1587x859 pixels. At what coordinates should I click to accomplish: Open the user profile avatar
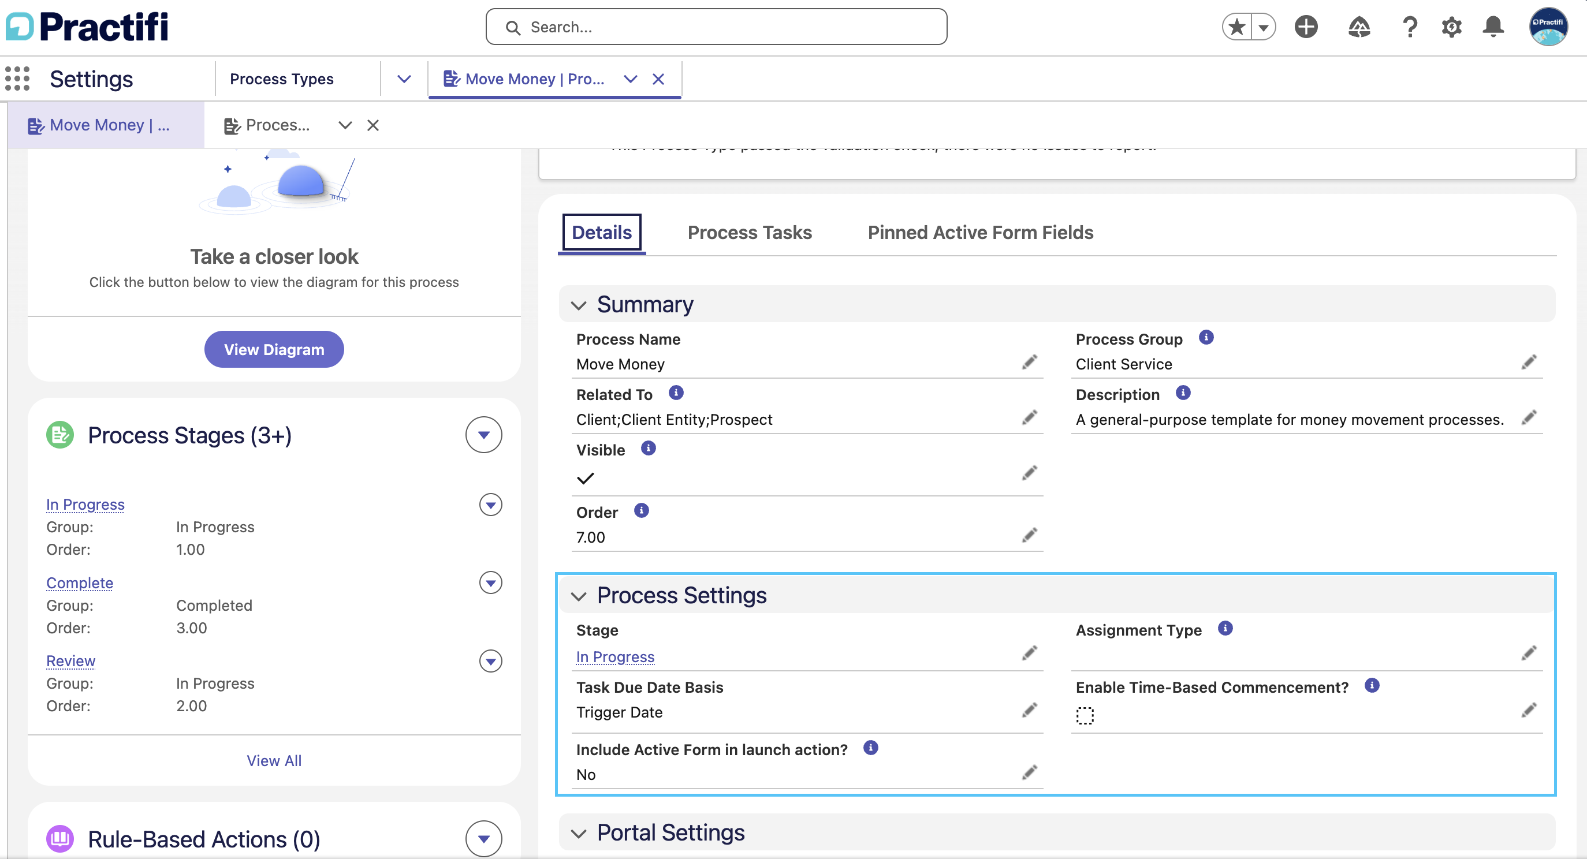tap(1548, 27)
